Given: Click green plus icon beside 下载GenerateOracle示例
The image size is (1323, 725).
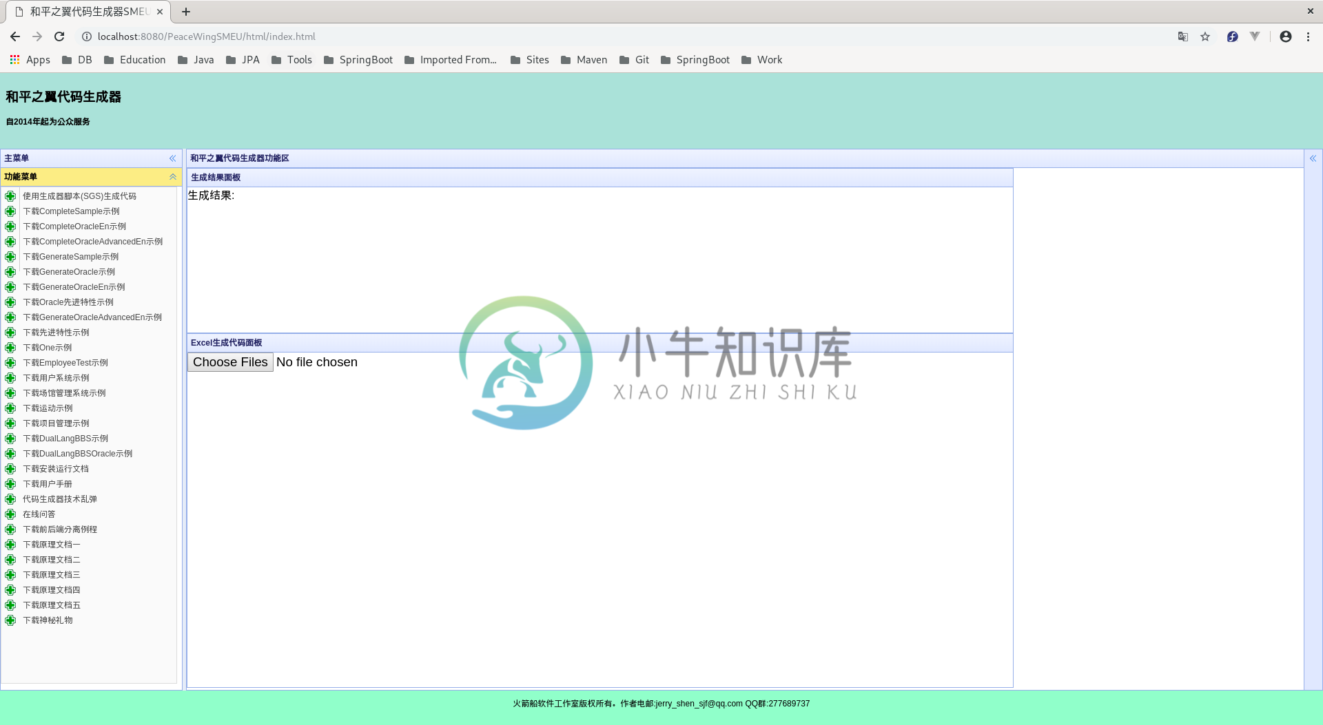Looking at the screenshot, I should 10,272.
